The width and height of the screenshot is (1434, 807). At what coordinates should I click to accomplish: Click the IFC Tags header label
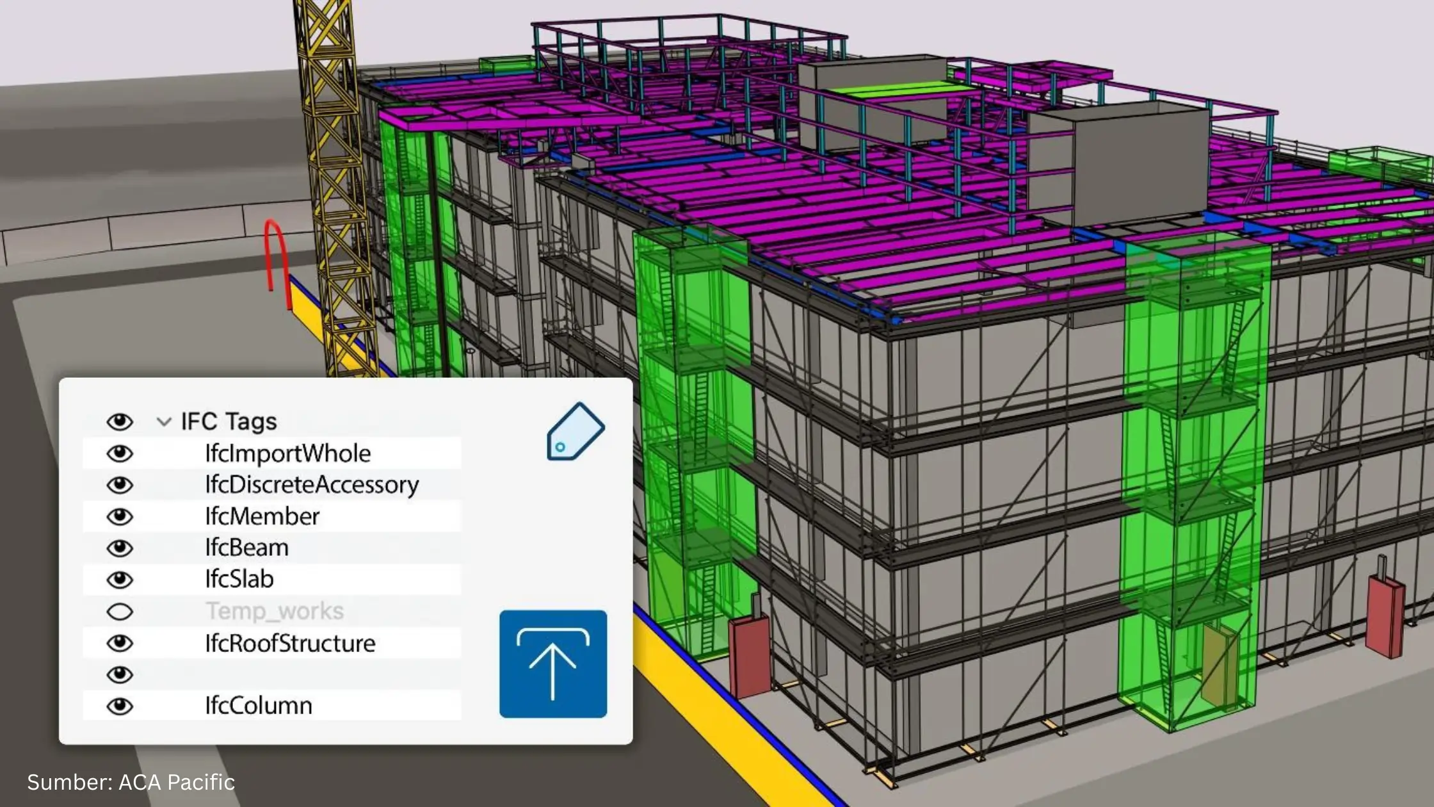pos(229,421)
